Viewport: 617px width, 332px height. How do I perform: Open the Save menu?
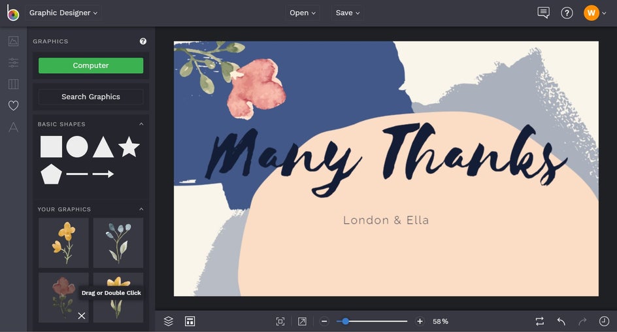348,13
